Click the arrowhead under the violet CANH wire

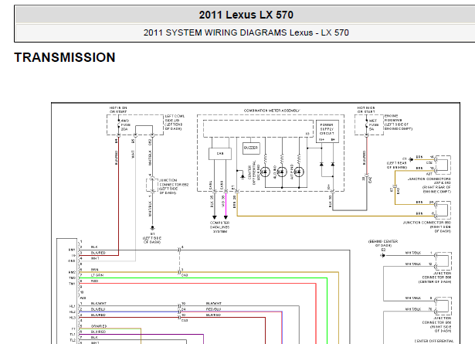(226, 217)
